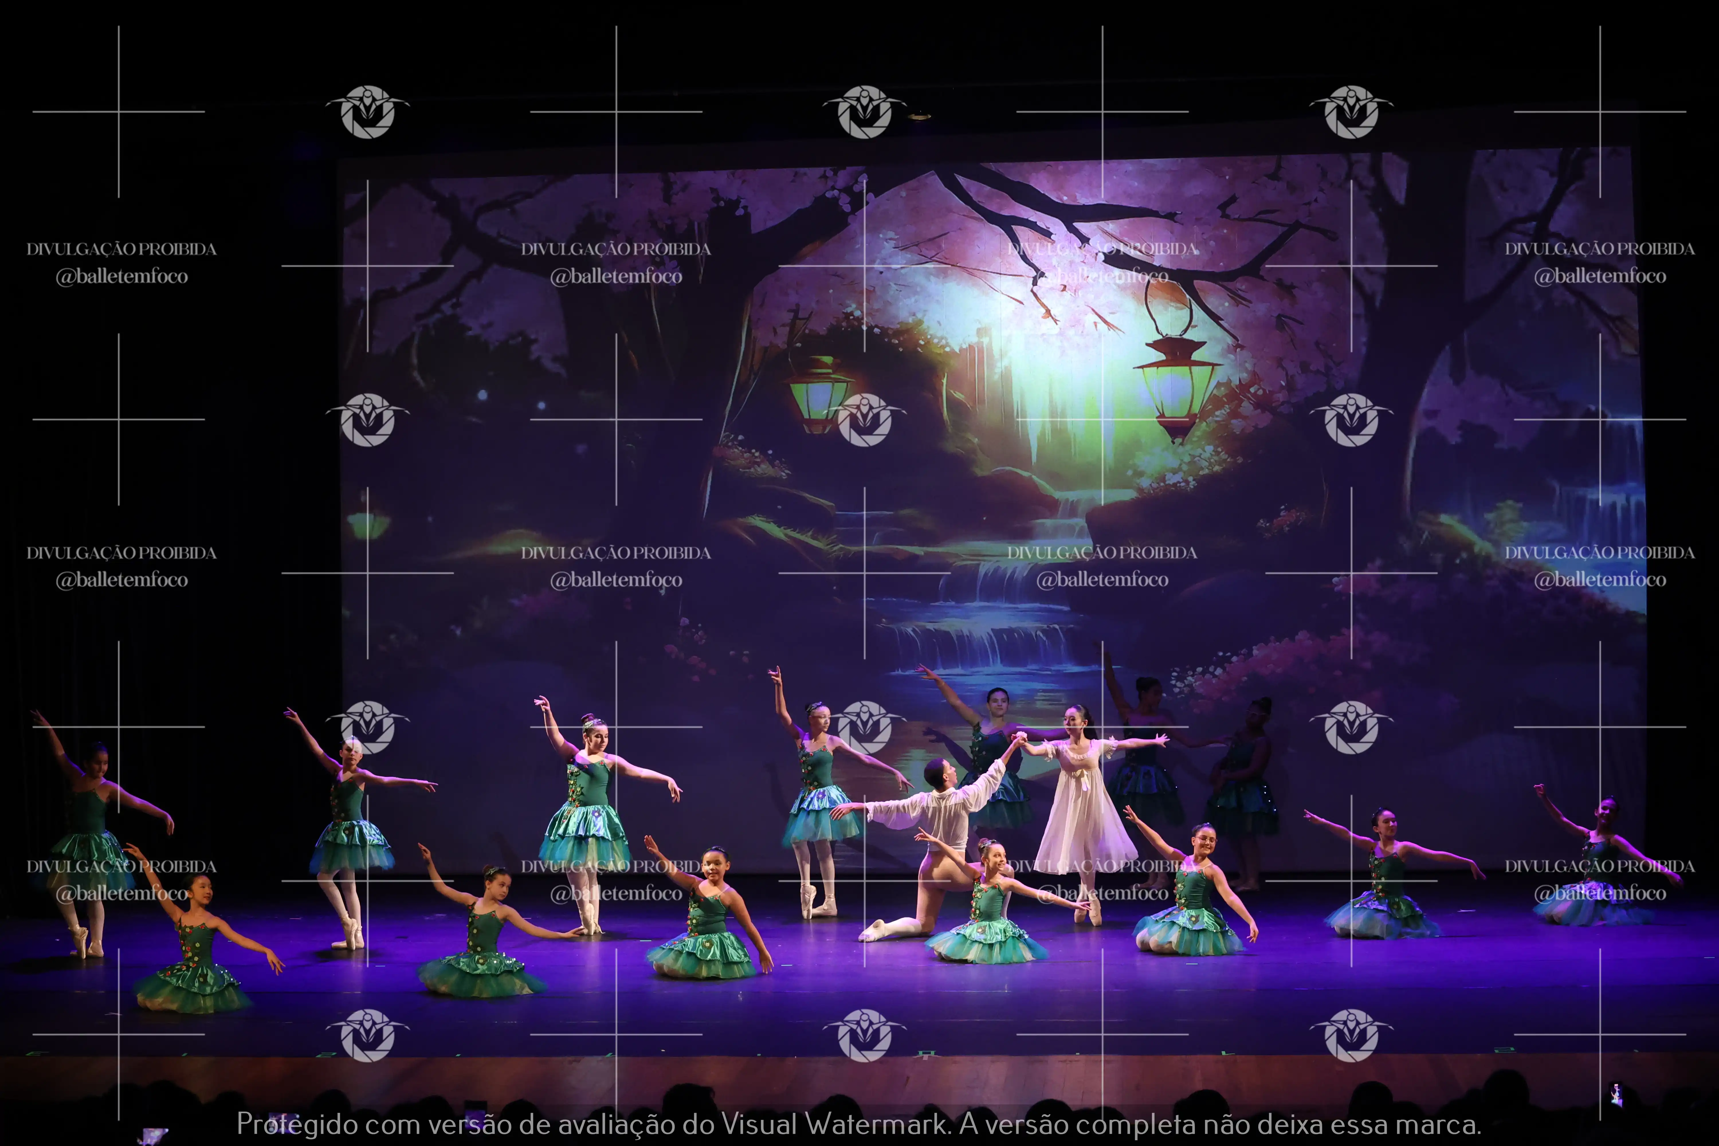Click the top-center camera-flower watermark logo

pos(865,112)
